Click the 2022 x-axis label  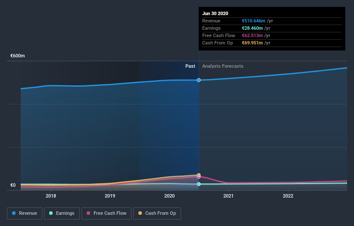click(x=288, y=196)
